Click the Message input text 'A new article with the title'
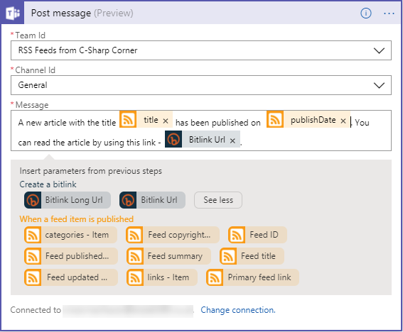Screen dimensions: 403x332 67,123
